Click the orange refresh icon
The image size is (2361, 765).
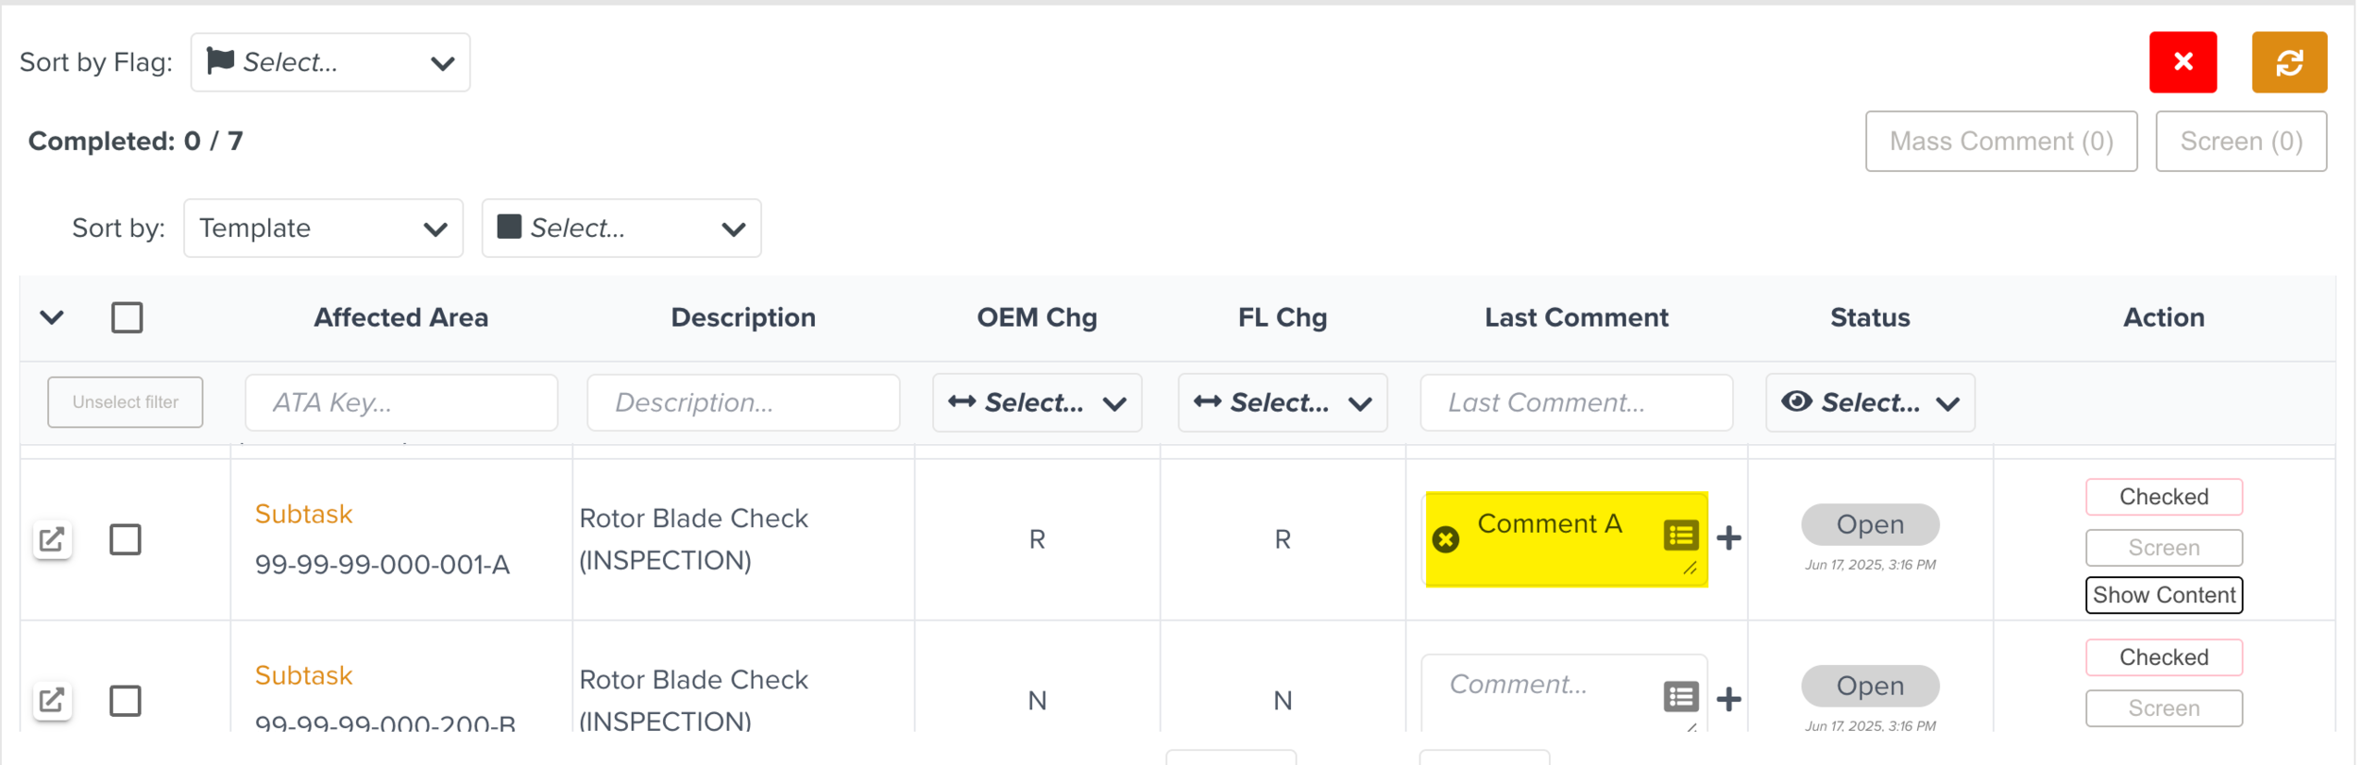pos(2288,62)
